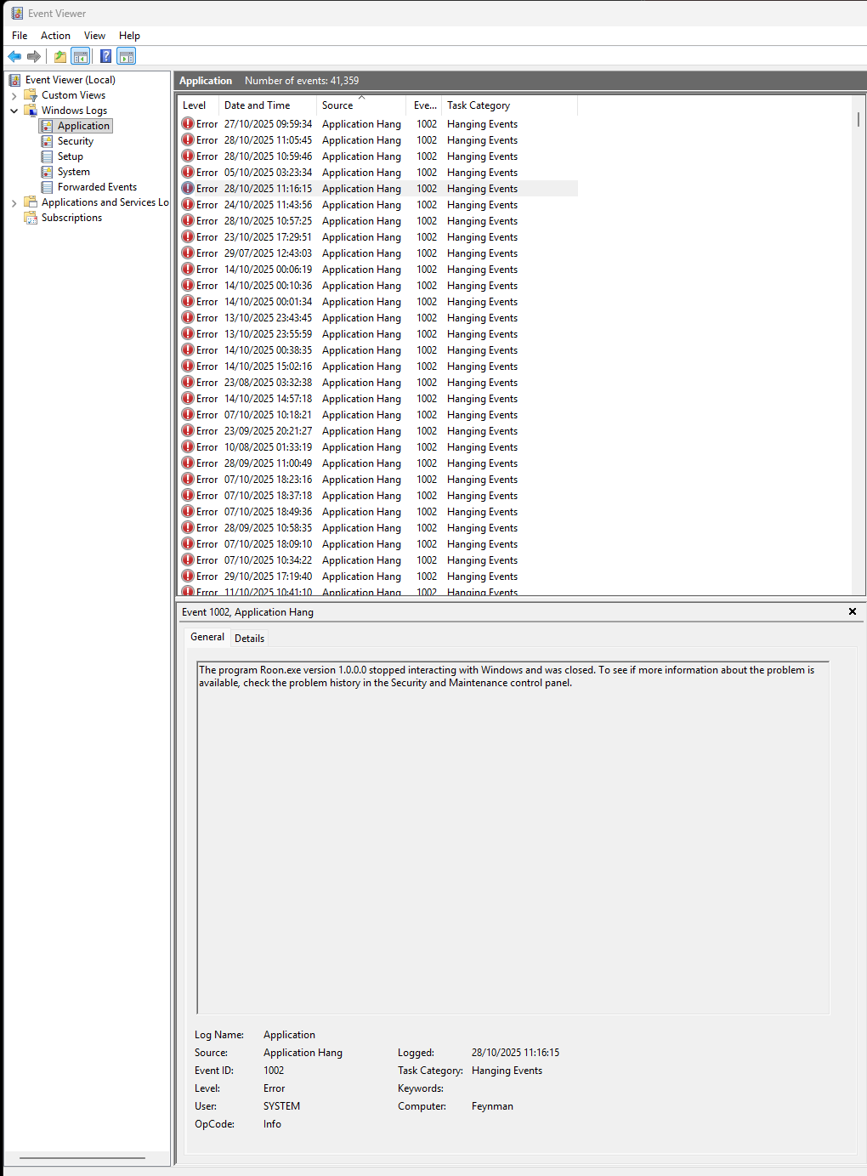Click the blue Back arrow in toolbar

(x=14, y=57)
